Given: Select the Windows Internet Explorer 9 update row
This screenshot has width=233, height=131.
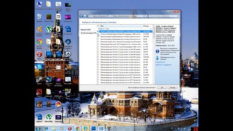Looking at the screenshot, I should (x=125, y=34).
